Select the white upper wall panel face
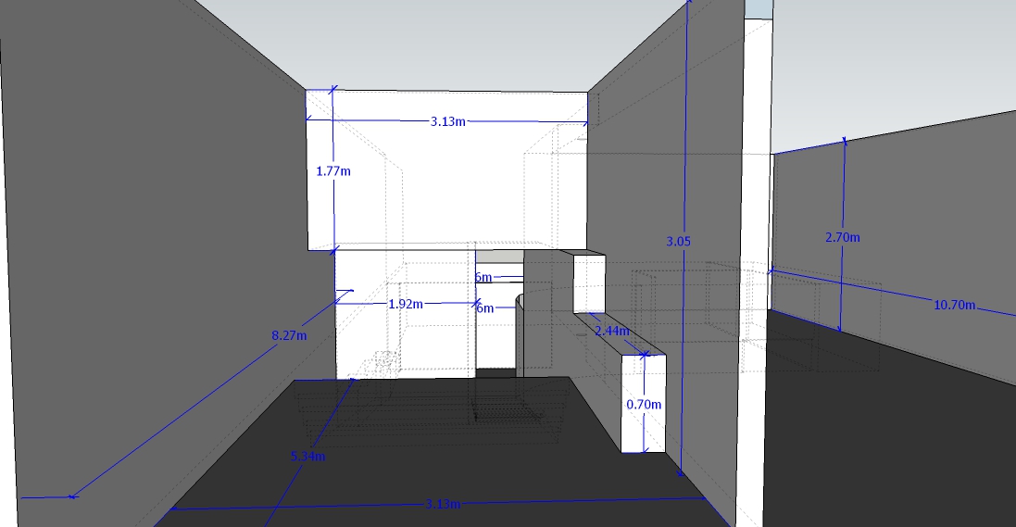The height and width of the screenshot is (527, 1016). 445,185
